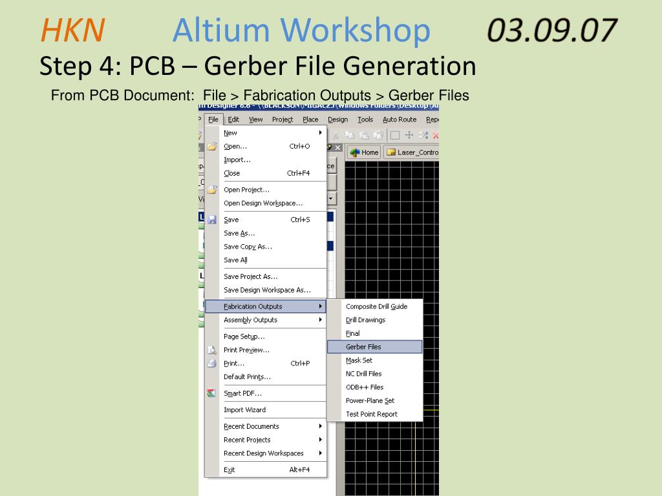The image size is (662, 496).
Task: Open the Edit menu
Action: click(233, 119)
